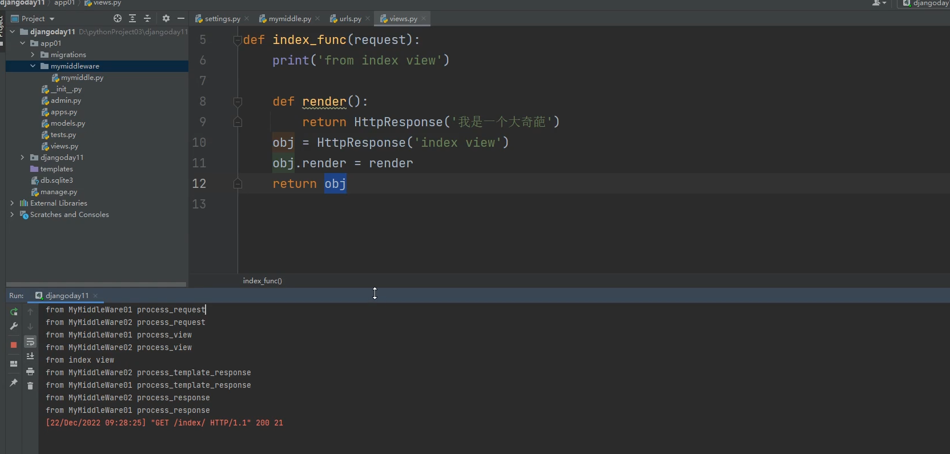
Task: Expand the inner djangoday11 package folder
Action: pyautogui.click(x=22, y=158)
